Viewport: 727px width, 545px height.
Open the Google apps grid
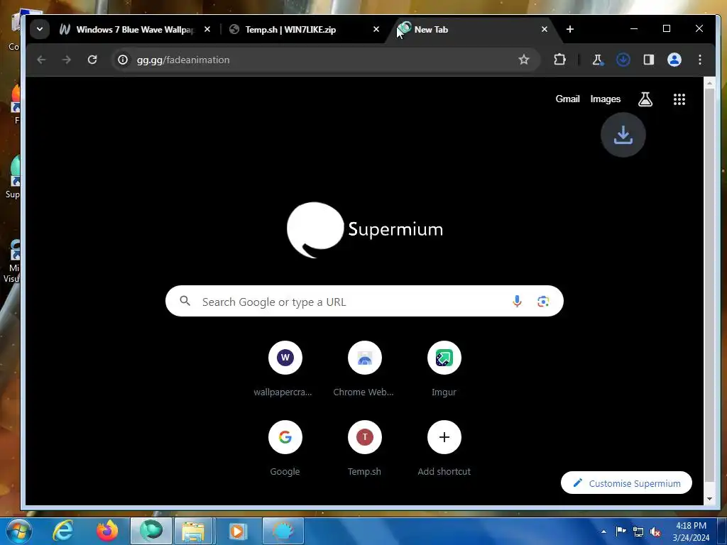[679, 99]
